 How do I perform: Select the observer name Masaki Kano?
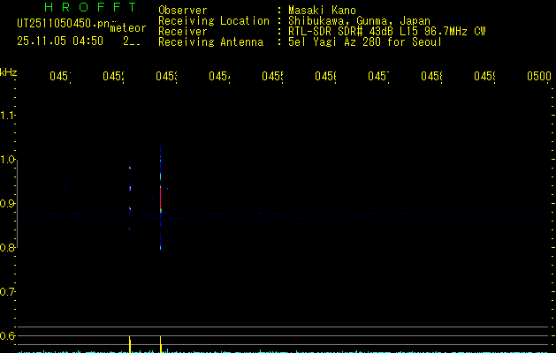point(325,10)
